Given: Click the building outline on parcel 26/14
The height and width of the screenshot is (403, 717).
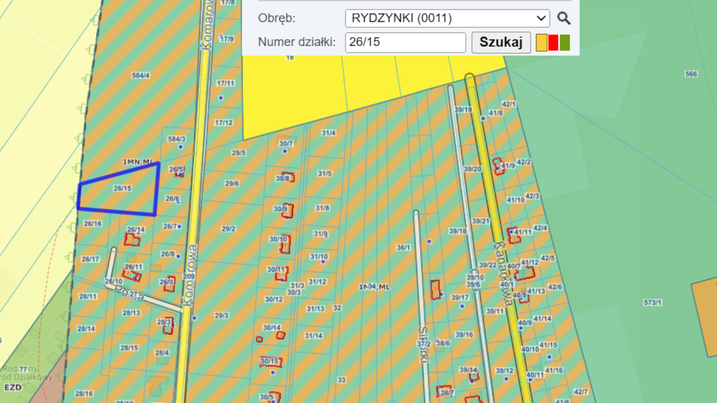Looking at the screenshot, I should (x=132, y=239).
